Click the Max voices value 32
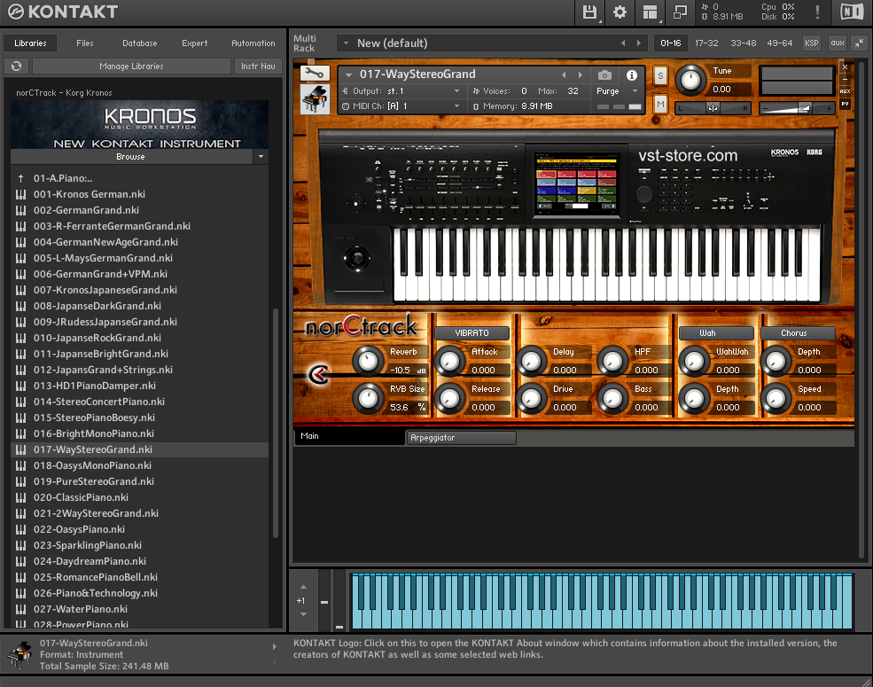Screen dimensions: 873x687 point(573,90)
